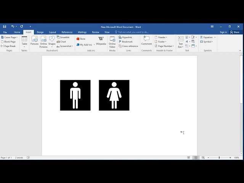Open the Office Store add-ins
244x183 pixels.
point(81,39)
